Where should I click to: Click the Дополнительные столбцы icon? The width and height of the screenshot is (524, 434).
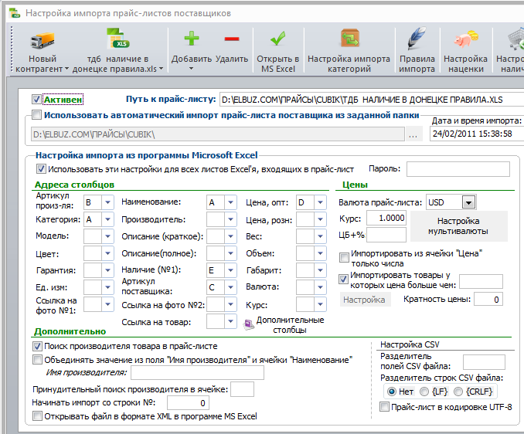pos(249,324)
